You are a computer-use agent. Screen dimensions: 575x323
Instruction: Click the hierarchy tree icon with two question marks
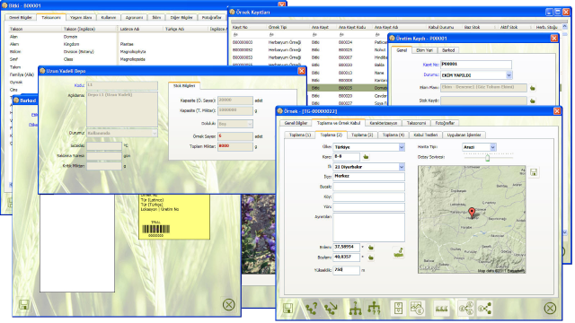pyautogui.click(x=374, y=309)
